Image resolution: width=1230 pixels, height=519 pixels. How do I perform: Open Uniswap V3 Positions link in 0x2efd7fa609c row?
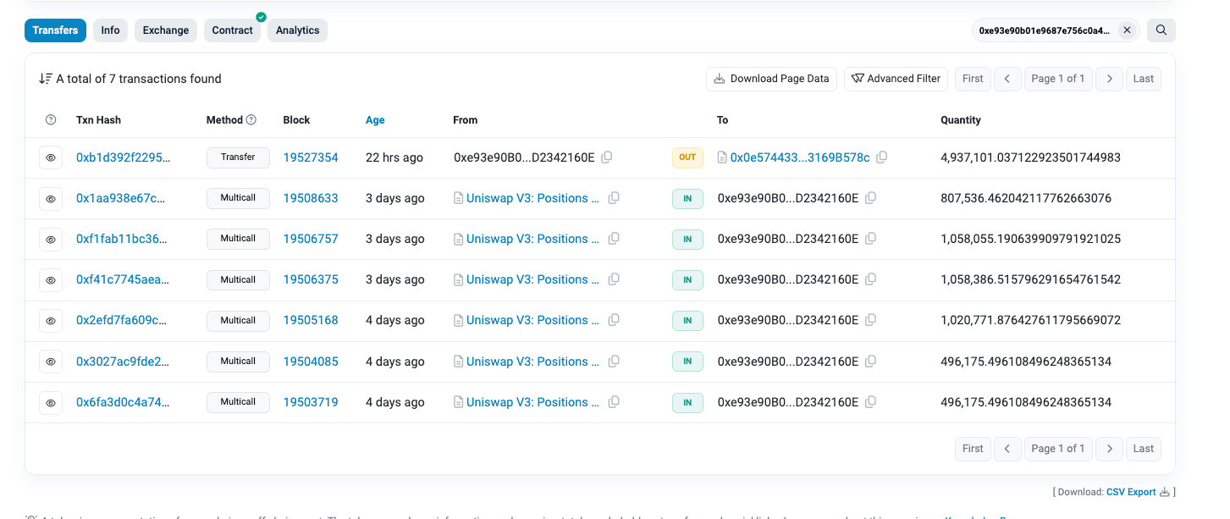point(532,320)
